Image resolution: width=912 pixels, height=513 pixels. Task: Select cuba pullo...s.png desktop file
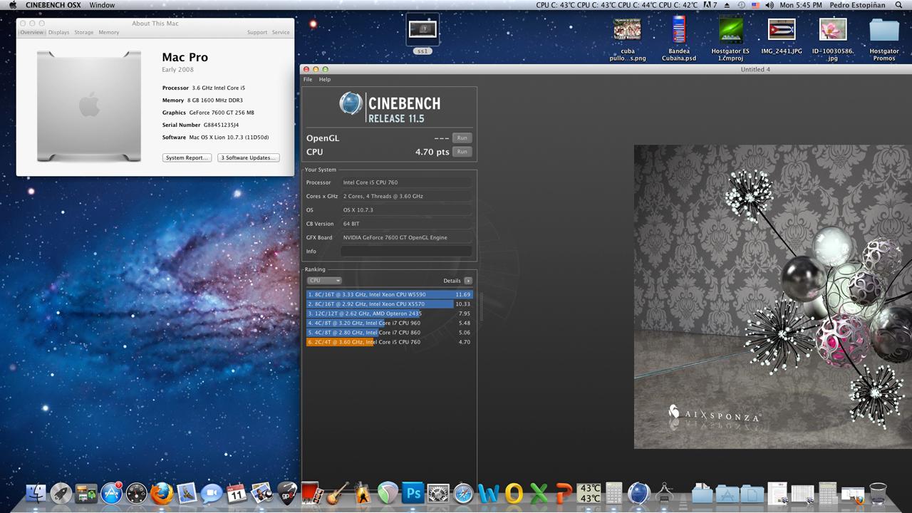[x=628, y=39]
